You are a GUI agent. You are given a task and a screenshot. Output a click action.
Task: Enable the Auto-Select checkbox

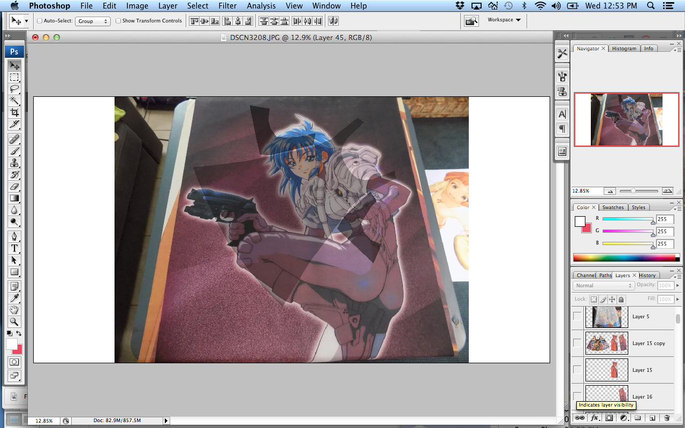[40, 21]
